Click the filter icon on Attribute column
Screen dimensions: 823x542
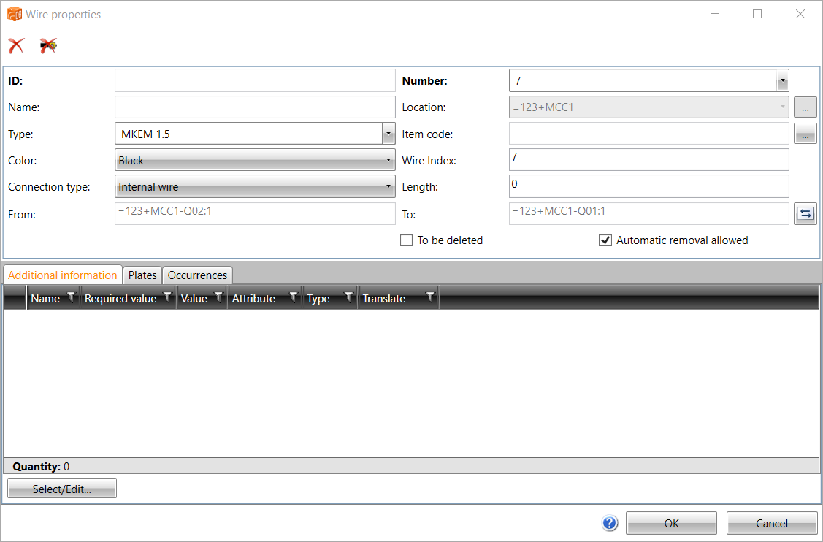coord(293,297)
